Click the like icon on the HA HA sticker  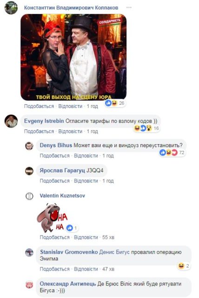coord(70,228)
